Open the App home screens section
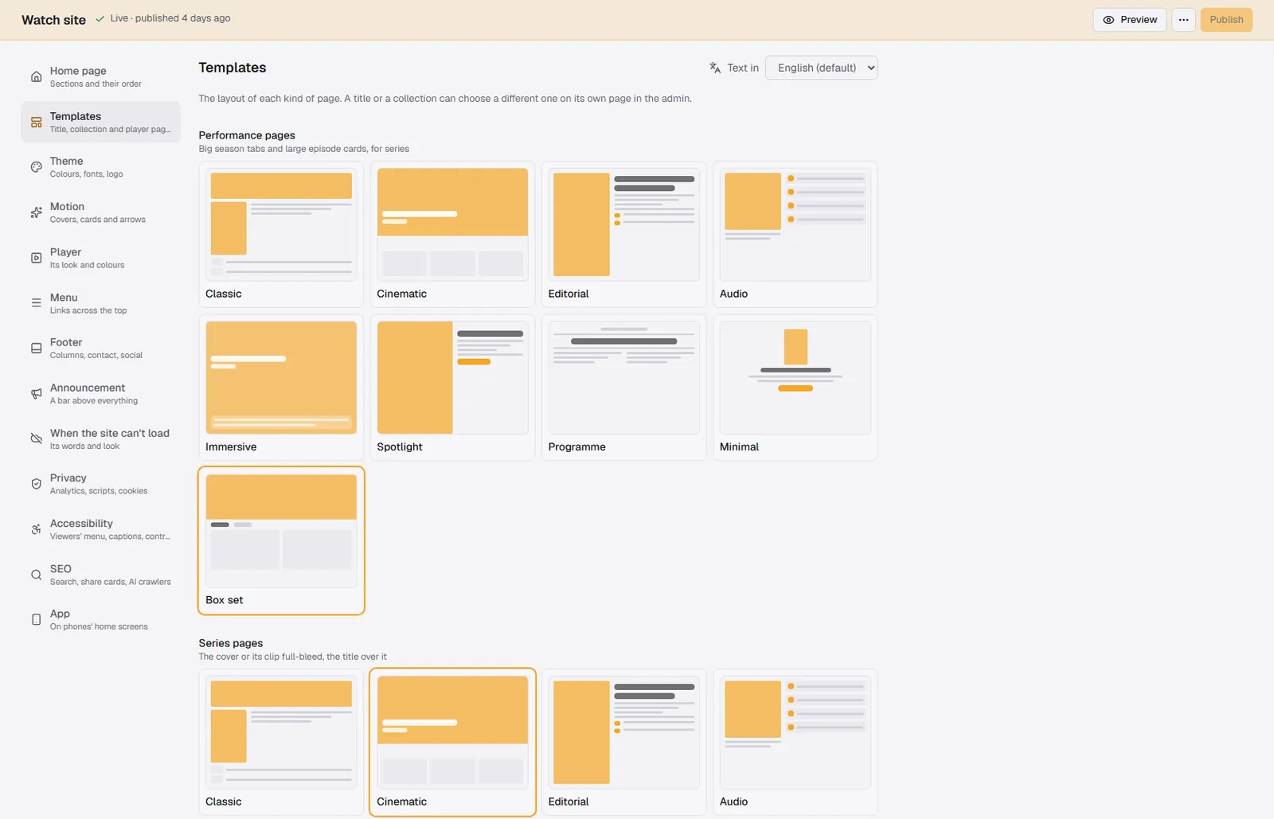This screenshot has height=819, width=1274. pos(101,619)
